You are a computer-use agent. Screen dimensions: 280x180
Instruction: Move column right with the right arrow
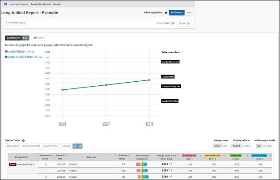(80, 146)
